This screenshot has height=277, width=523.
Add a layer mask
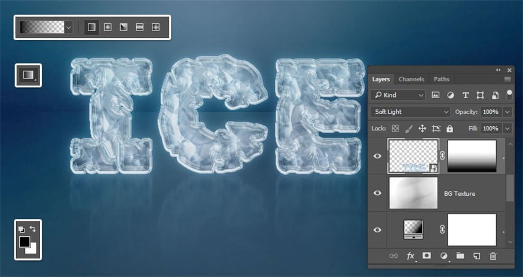click(x=427, y=255)
